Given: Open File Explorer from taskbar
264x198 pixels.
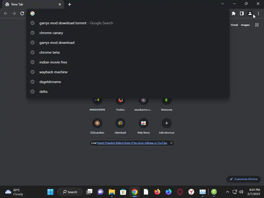Looking at the screenshot, I should pyautogui.click(x=112, y=192).
